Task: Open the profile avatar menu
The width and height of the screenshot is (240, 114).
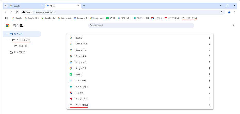Action: coord(229,12)
